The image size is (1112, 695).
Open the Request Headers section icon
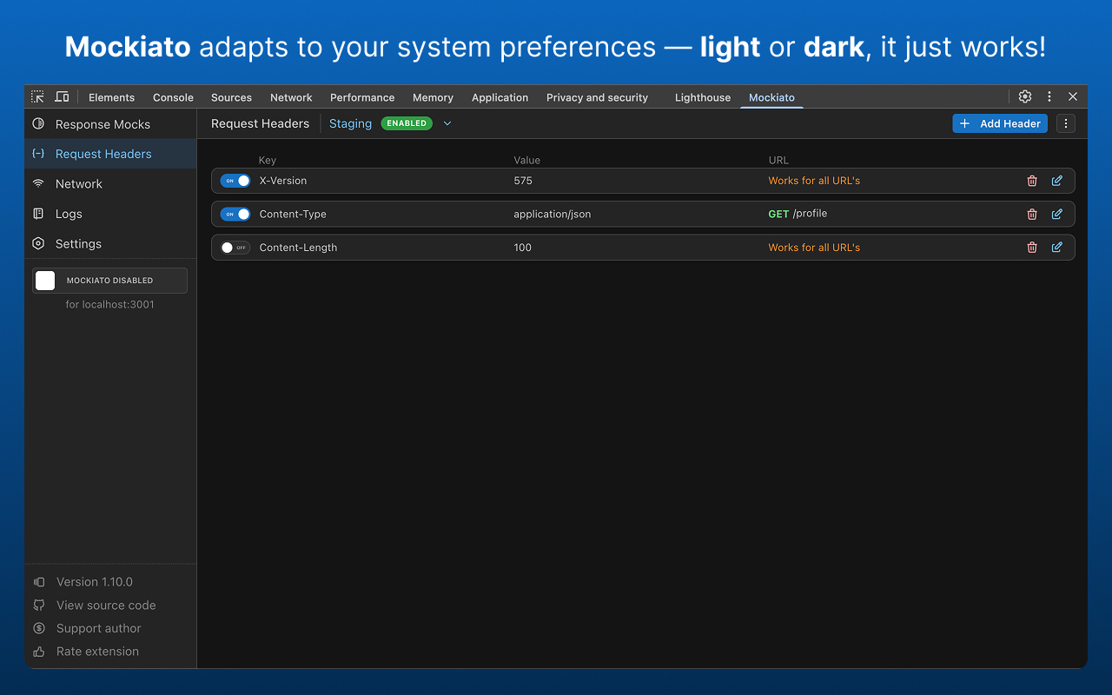tap(37, 154)
